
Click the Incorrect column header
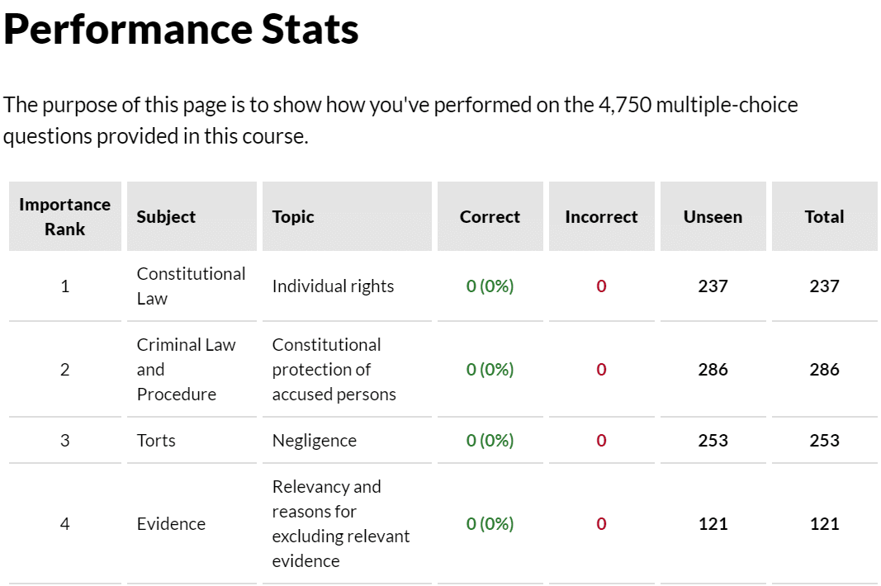[601, 216]
